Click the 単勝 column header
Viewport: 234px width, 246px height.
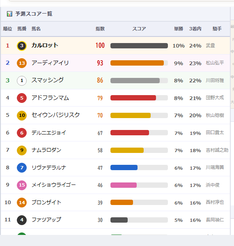coord(179,29)
